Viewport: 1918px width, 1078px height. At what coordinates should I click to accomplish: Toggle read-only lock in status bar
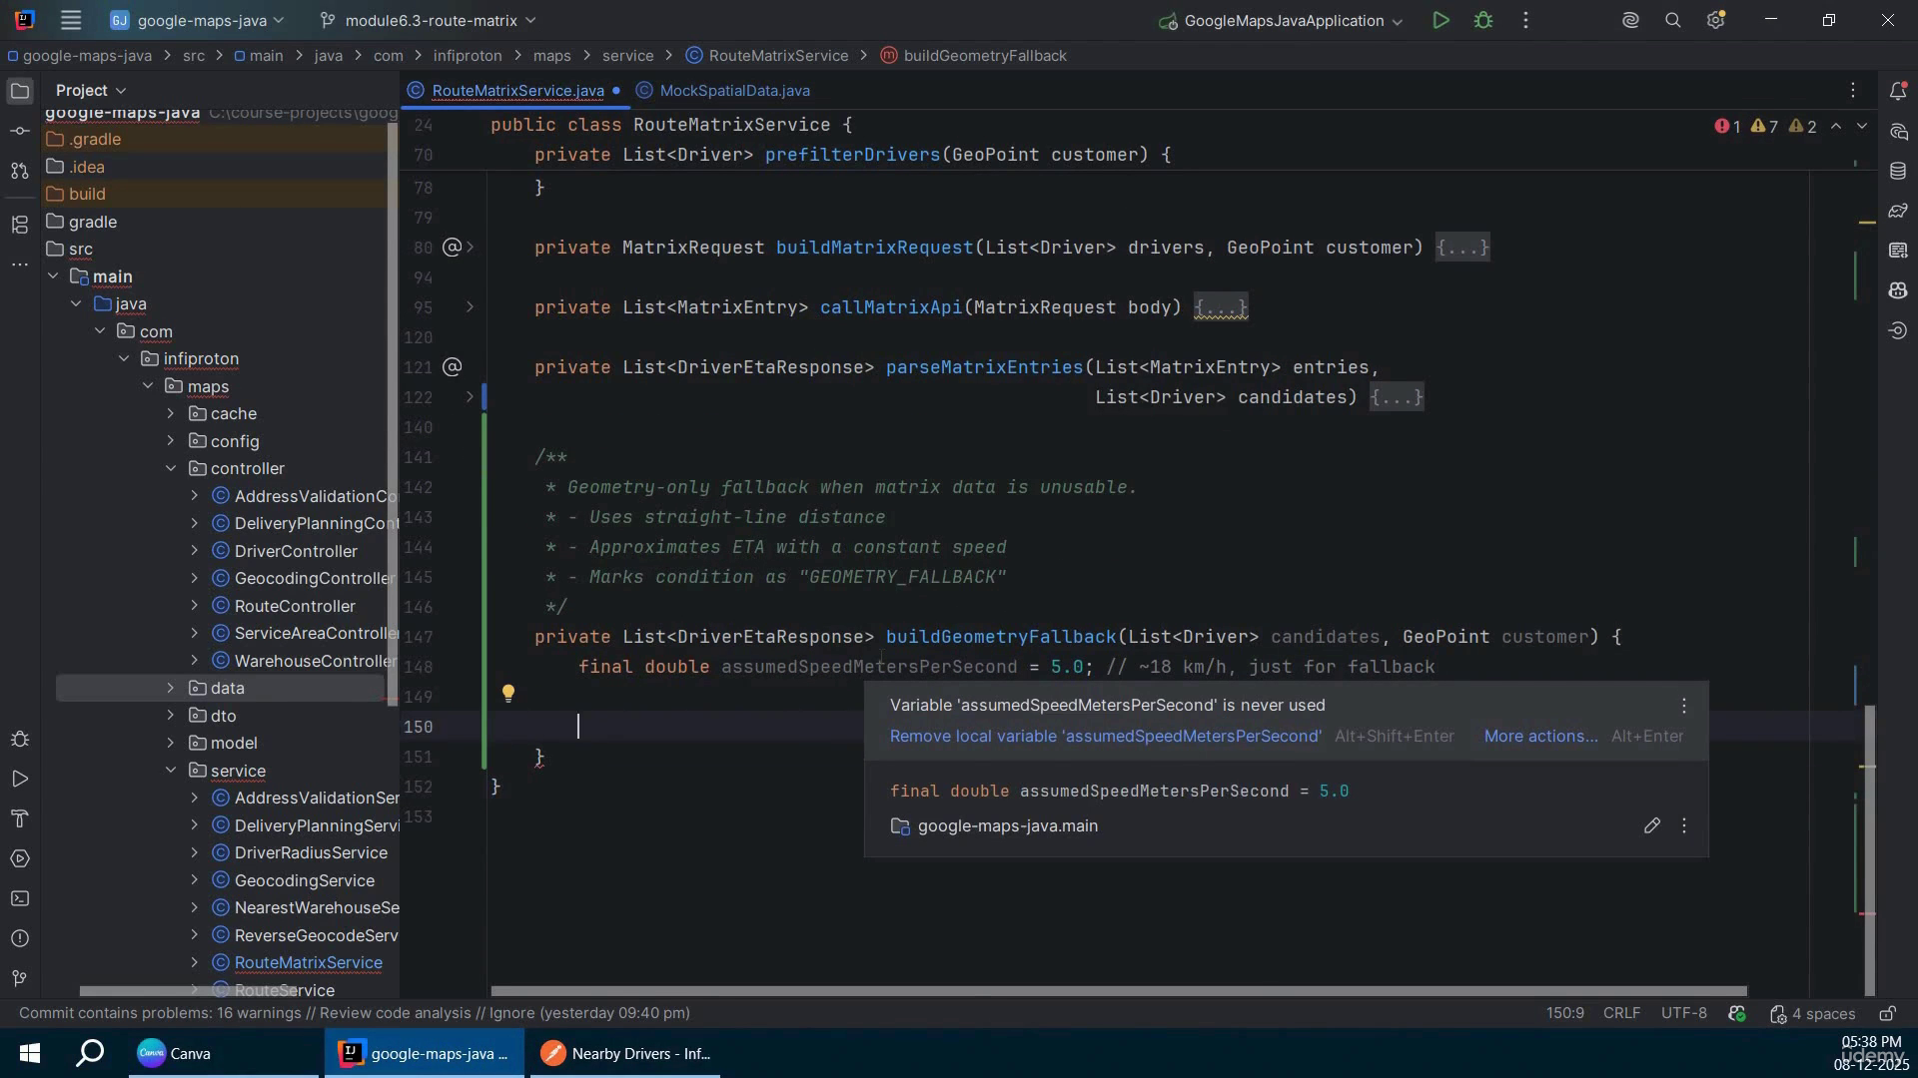pos(1887,1014)
